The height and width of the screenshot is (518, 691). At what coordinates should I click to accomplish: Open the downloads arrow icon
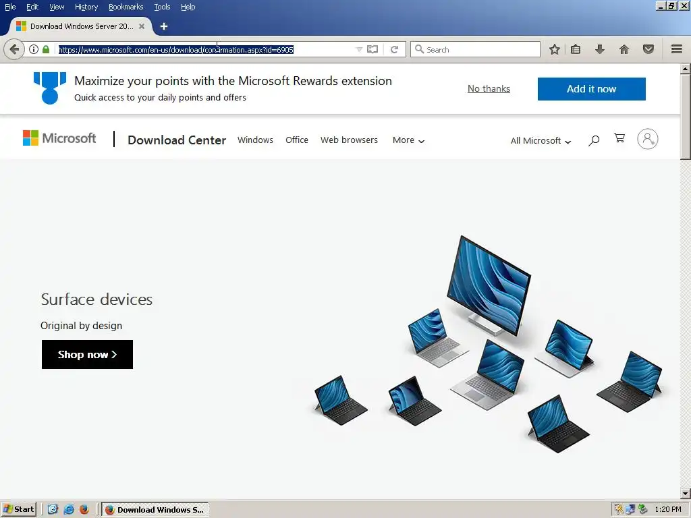click(599, 49)
